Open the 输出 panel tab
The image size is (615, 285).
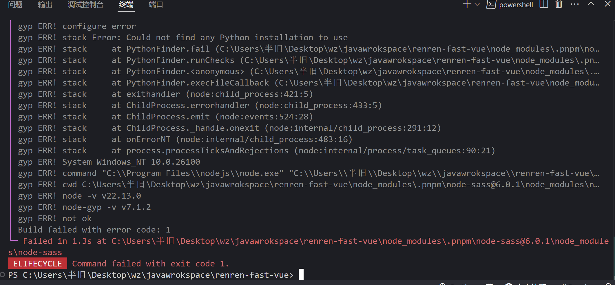45,5
